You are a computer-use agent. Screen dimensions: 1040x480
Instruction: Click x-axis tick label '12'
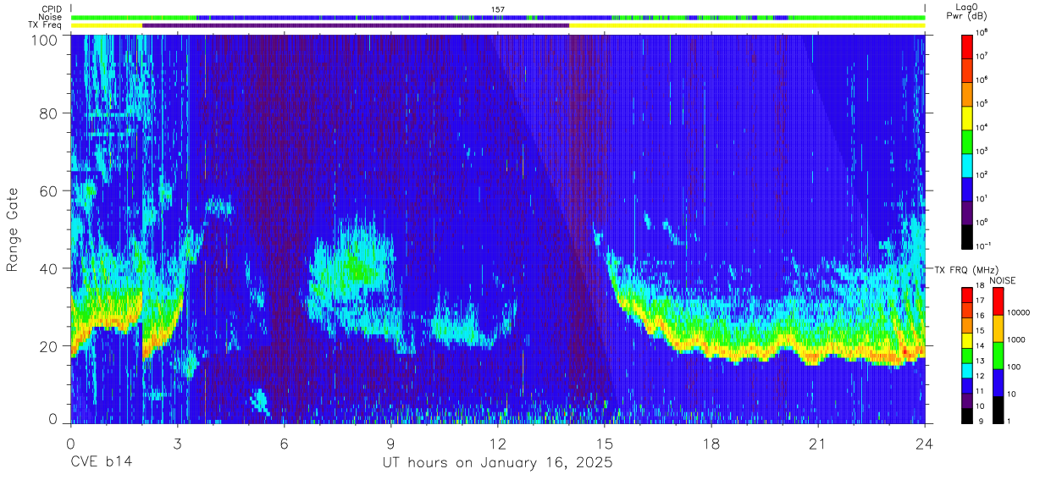click(498, 444)
